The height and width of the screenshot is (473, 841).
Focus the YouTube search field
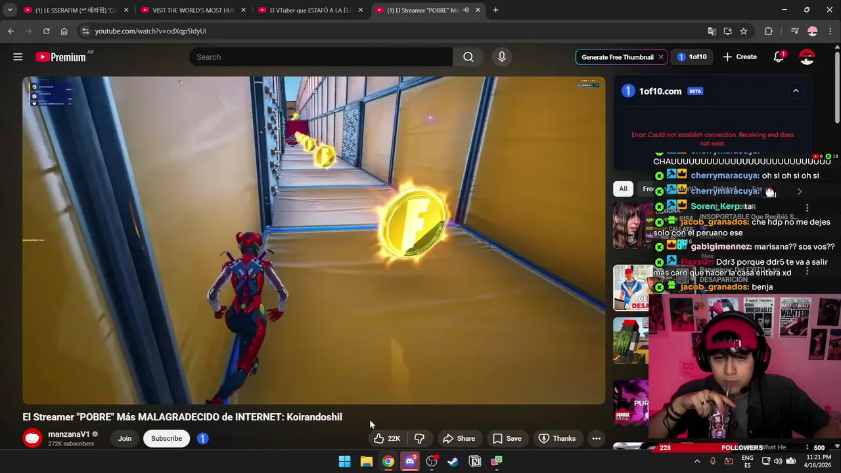coord(321,57)
